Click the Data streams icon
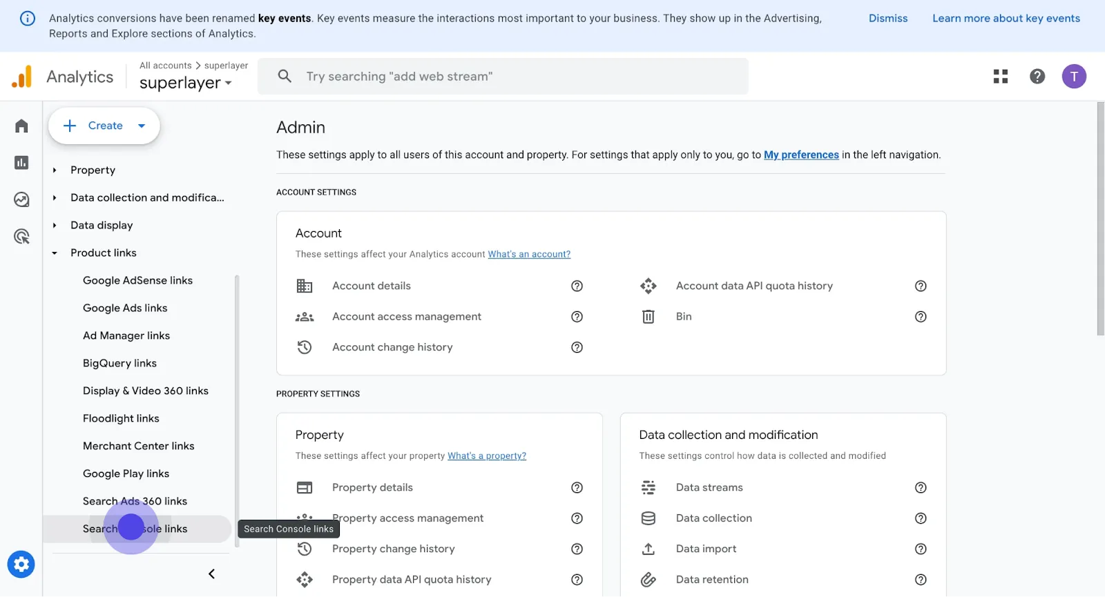The width and height of the screenshot is (1105, 597). pos(648,488)
